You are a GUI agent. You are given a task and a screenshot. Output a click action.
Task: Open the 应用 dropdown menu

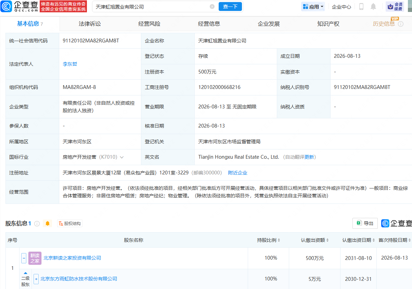point(313,6)
